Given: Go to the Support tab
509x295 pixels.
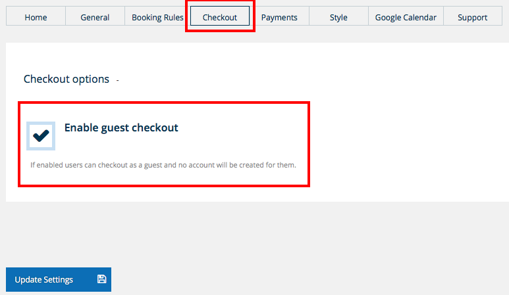Looking at the screenshot, I should (473, 17).
